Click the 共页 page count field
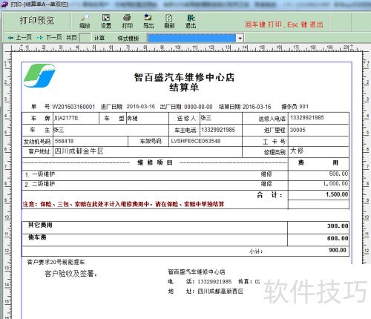Screen dimensions: 371x319 (x=85, y=38)
